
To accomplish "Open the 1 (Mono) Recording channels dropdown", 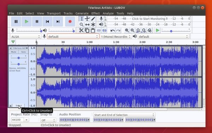I will [x=116, y=37].
